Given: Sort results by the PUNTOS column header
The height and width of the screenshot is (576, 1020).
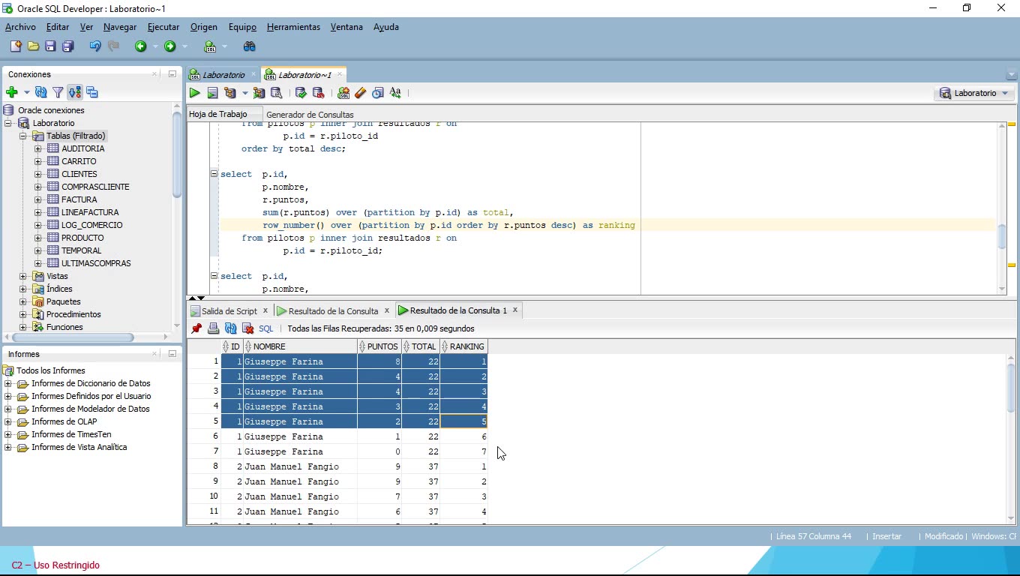Looking at the screenshot, I should pyautogui.click(x=383, y=346).
